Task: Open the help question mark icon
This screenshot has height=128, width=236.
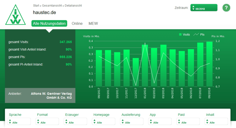Action: click(226, 8)
